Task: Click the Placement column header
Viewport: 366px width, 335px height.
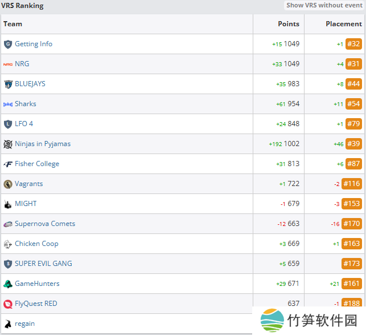Action: coord(343,24)
